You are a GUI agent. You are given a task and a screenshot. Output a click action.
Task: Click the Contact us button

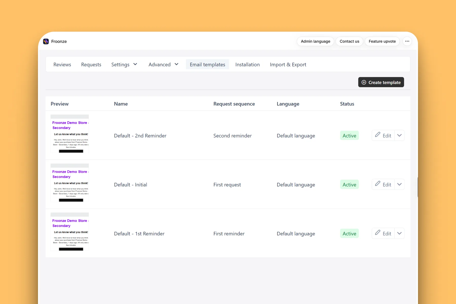click(x=349, y=41)
